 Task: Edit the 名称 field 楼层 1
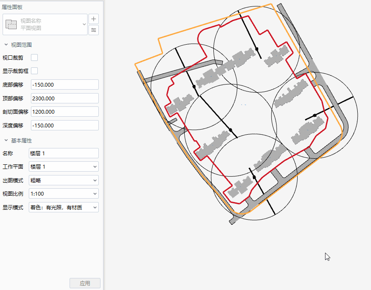point(64,153)
